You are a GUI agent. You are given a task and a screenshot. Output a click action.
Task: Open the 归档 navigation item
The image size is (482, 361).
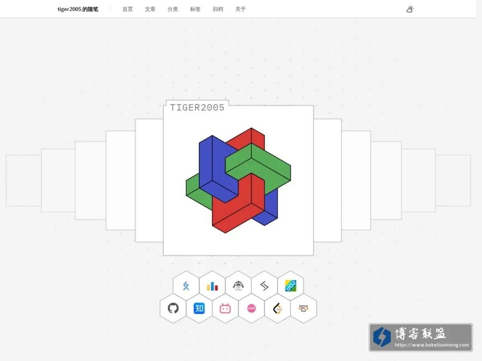click(x=218, y=9)
